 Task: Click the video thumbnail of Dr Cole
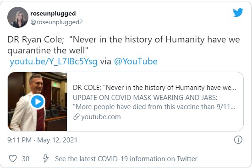pos(37,101)
